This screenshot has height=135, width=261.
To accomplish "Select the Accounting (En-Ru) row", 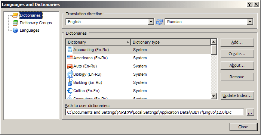I will (x=138, y=50).
